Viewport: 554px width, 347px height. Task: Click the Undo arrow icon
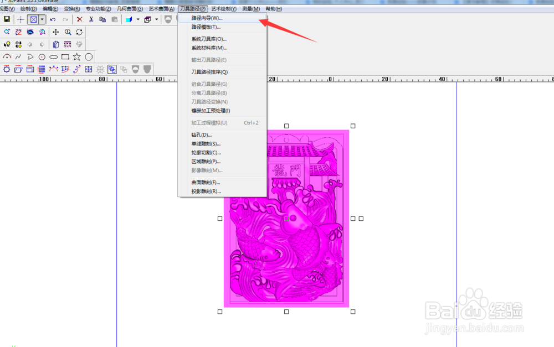click(53, 19)
